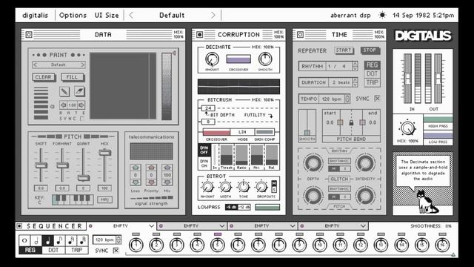This screenshot has width=474, height=267.
Task: Click FILL paint button
Action: point(72,77)
